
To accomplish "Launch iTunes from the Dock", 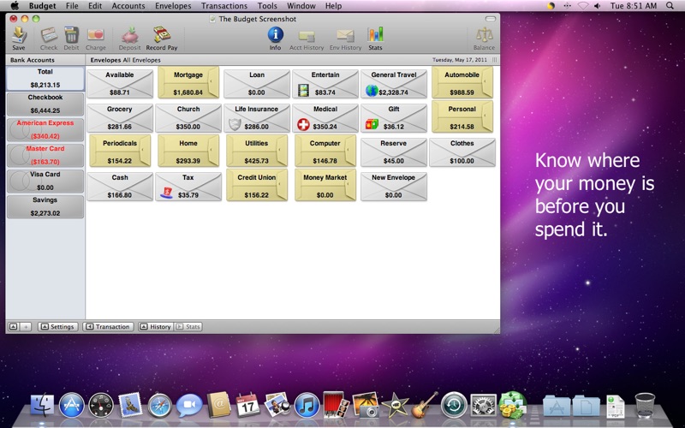I will 306,404.
